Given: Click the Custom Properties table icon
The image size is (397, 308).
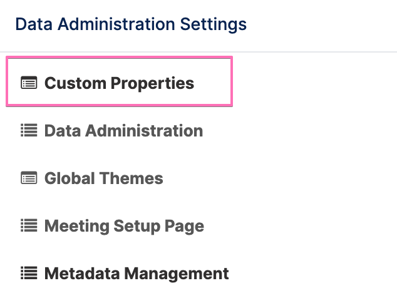Looking at the screenshot, I should point(29,83).
